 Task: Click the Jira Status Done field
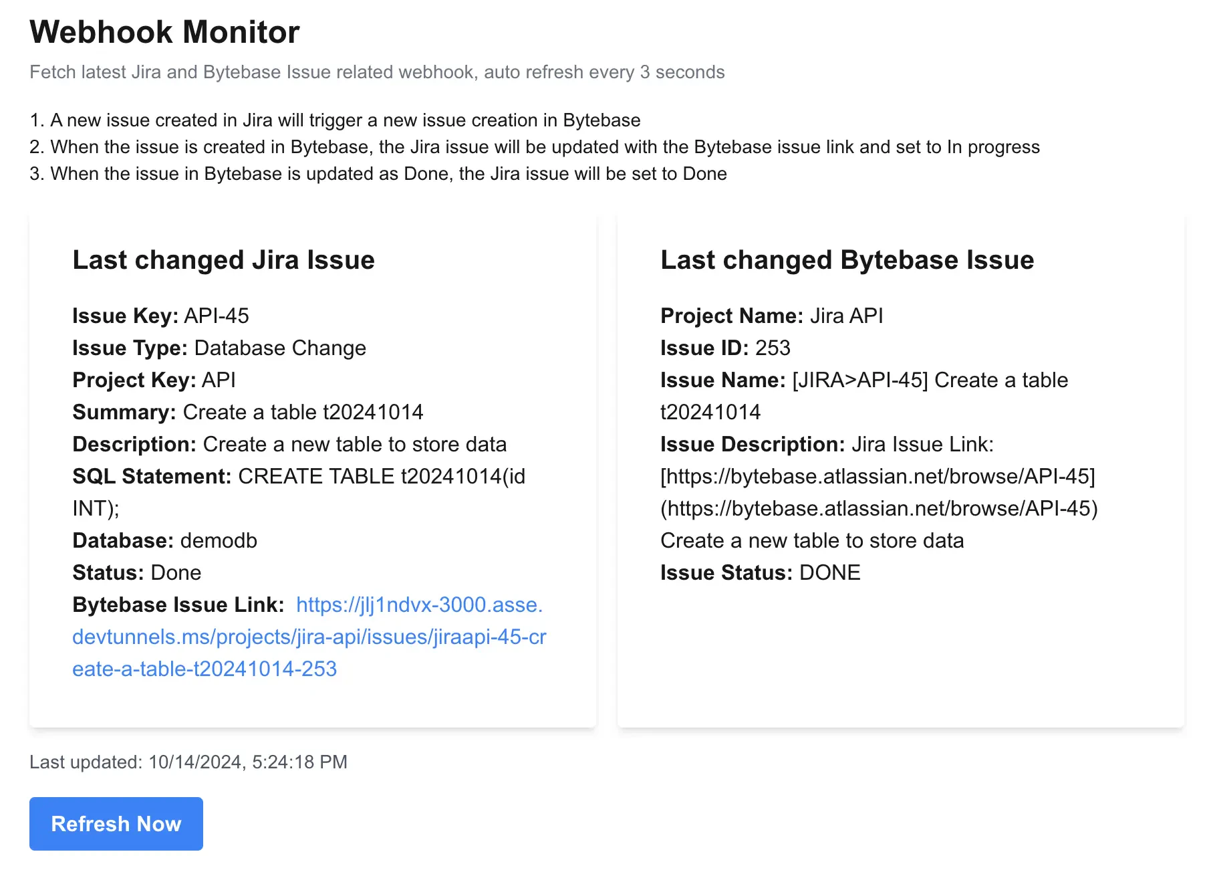(137, 572)
